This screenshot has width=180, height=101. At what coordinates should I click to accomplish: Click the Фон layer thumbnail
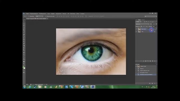click(x=139, y=32)
